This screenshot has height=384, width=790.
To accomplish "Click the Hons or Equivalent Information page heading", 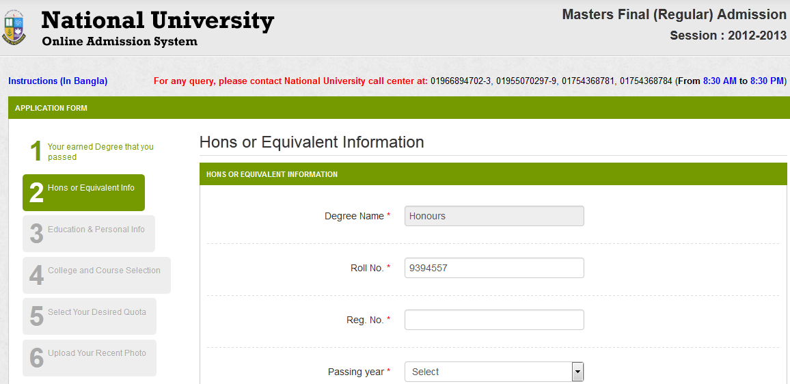I will pyautogui.click(x=312, y=142).
